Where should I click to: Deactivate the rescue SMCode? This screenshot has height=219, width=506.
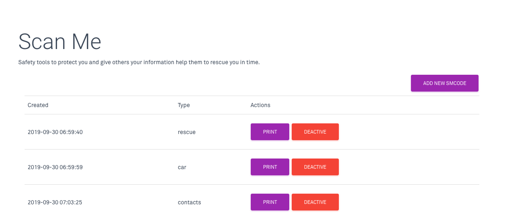click(x=315, y=132)
